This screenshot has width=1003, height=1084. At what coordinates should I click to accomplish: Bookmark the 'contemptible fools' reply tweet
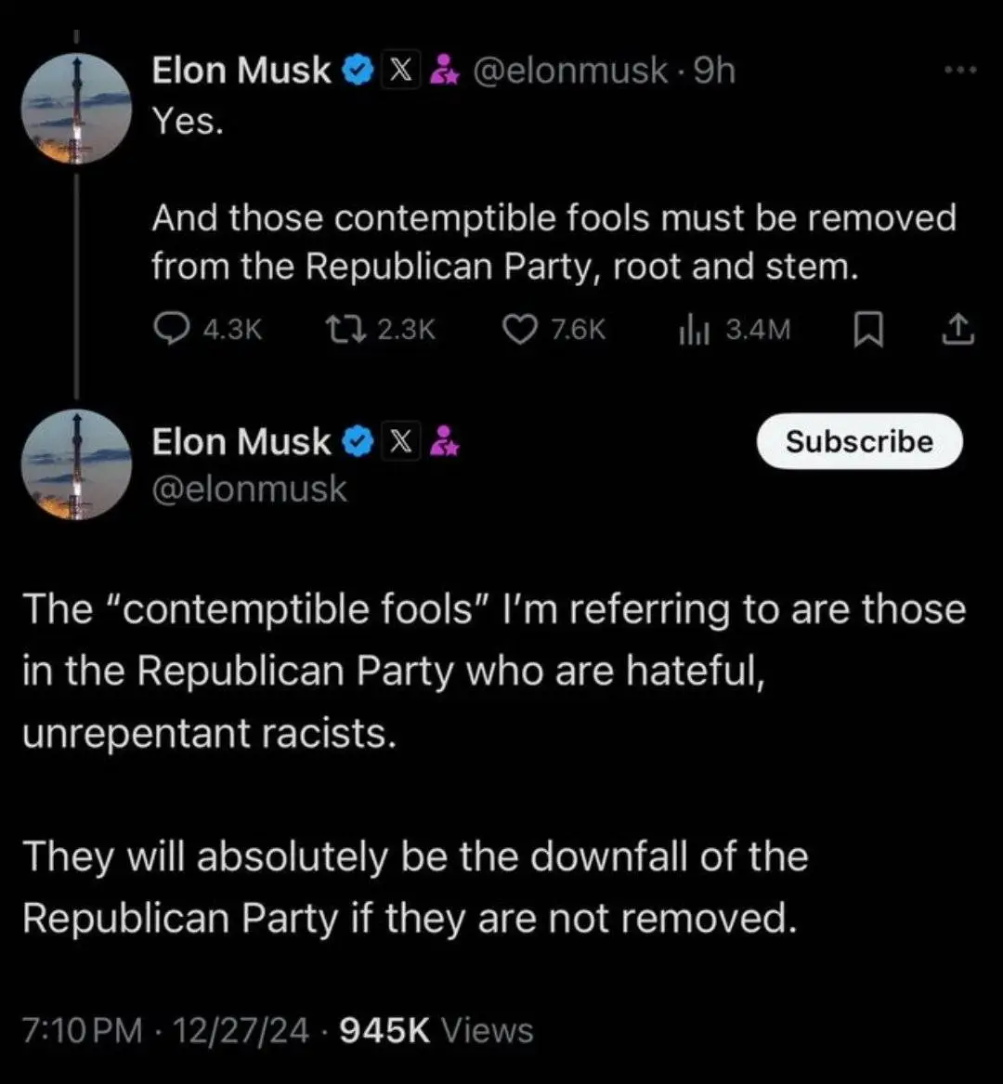[x=867, y=328]
